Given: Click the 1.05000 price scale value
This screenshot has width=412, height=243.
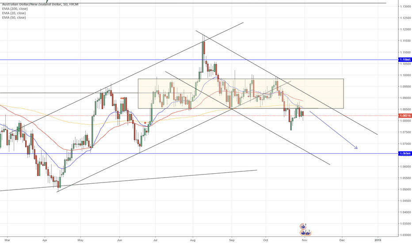Looking at the screenshot, I should pyautogui.click(x=406, y=190).
